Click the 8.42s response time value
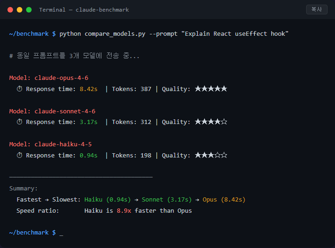The height and width of the screenshot is (248, 335). pos(88,89)
